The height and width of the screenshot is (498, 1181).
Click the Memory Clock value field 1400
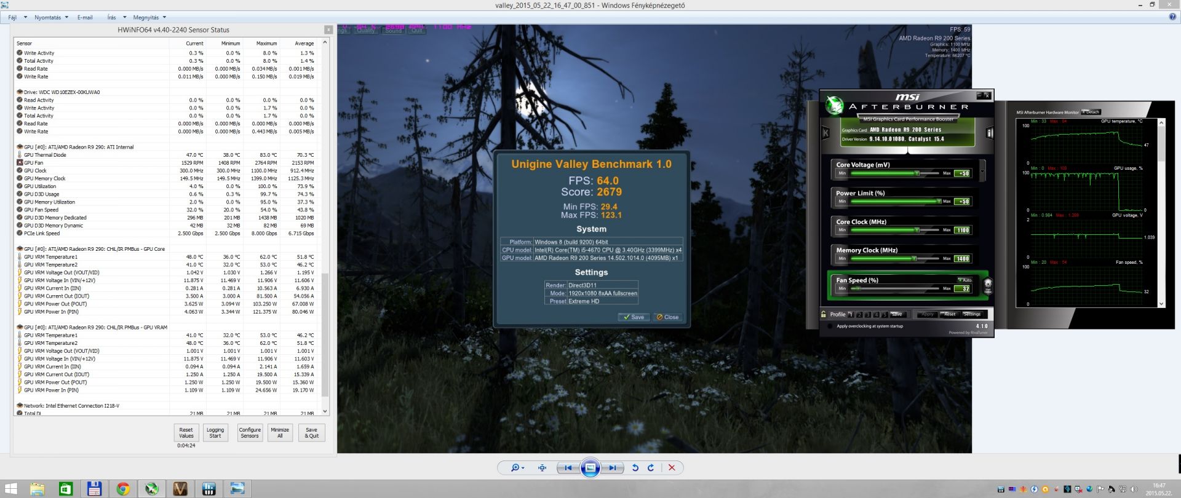pyautogui.click(x=962, y=259)
